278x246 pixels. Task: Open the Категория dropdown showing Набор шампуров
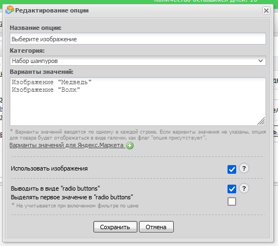tap(138, 61)
